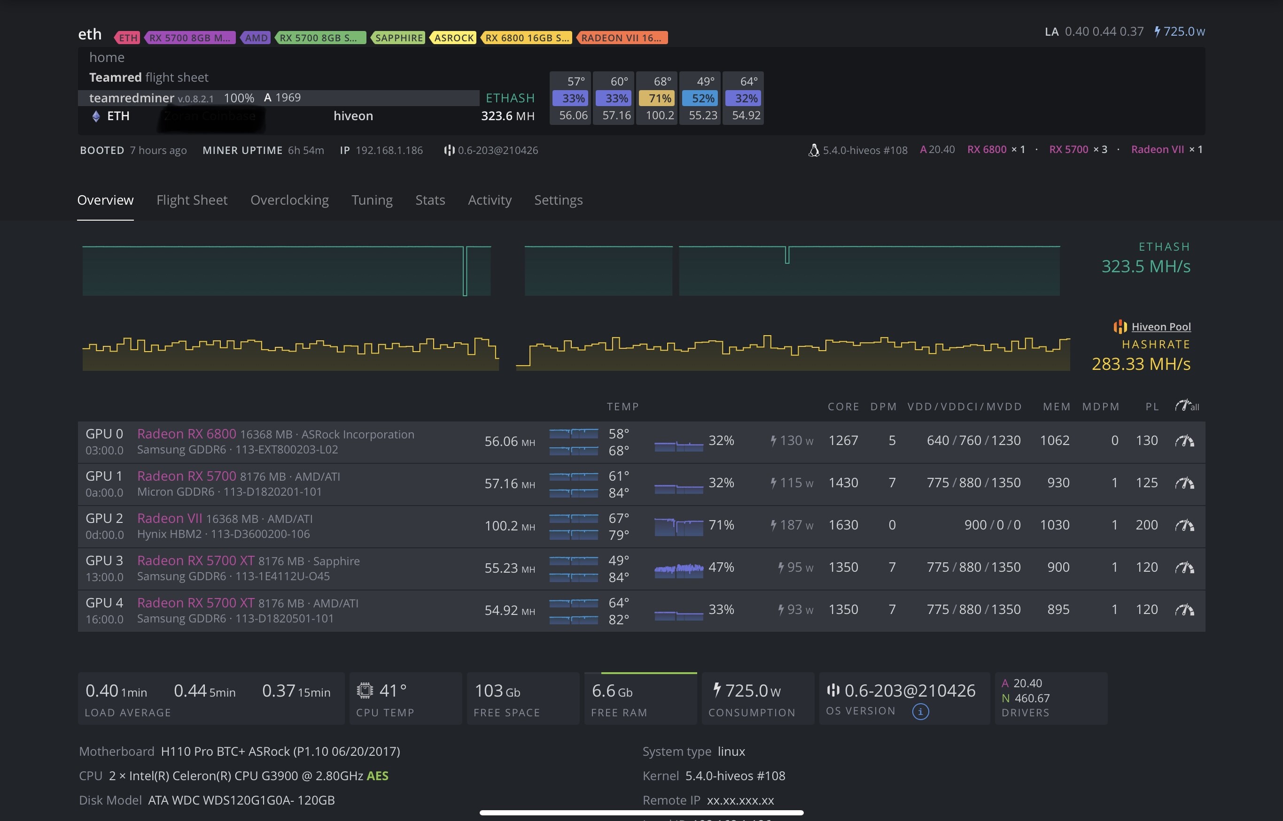
Task: Open the Flight Sheet tab
Action: [192, 200]
